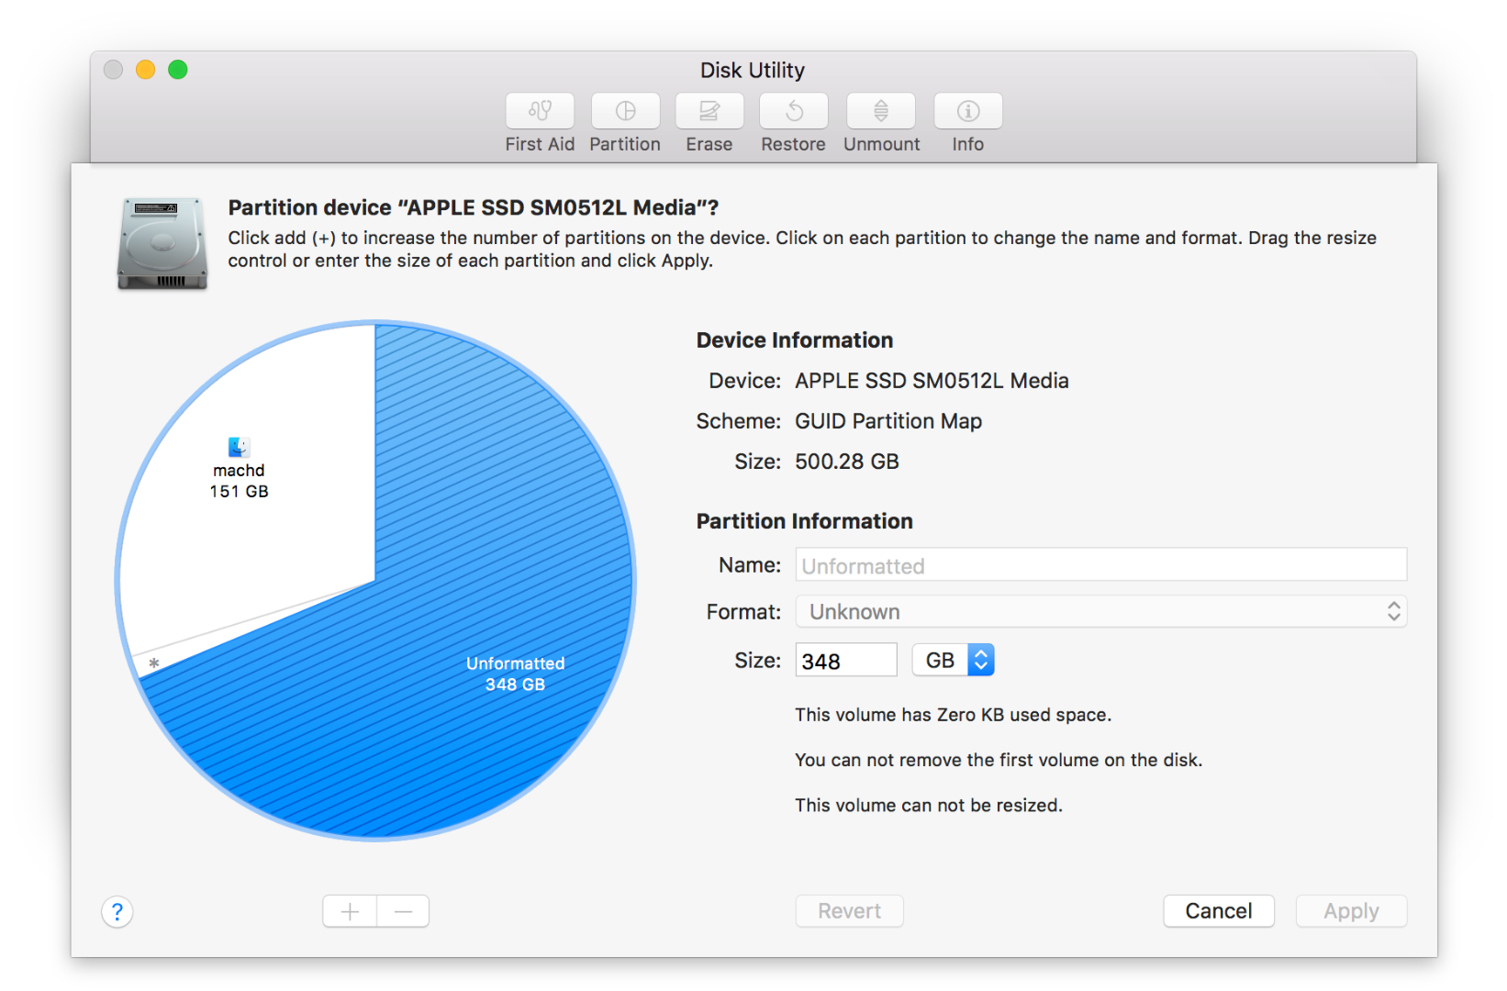Click the disk drive icon in the dialog header
The image size is (1507, 991).
click(162, 245)
